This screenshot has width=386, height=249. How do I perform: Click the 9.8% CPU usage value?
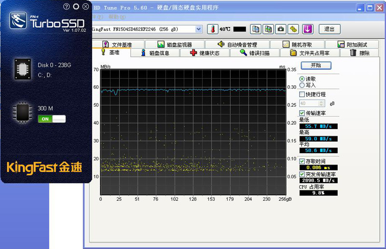pos(318,193)
